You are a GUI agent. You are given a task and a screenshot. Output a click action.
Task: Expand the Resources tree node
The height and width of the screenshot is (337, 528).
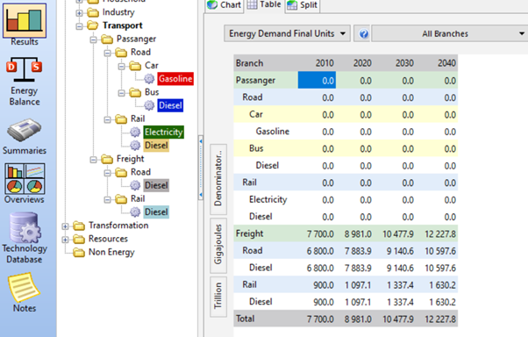(x=65, y=240)
